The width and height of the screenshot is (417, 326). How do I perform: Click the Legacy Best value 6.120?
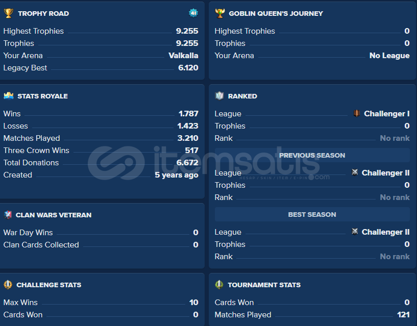(188, 68)
